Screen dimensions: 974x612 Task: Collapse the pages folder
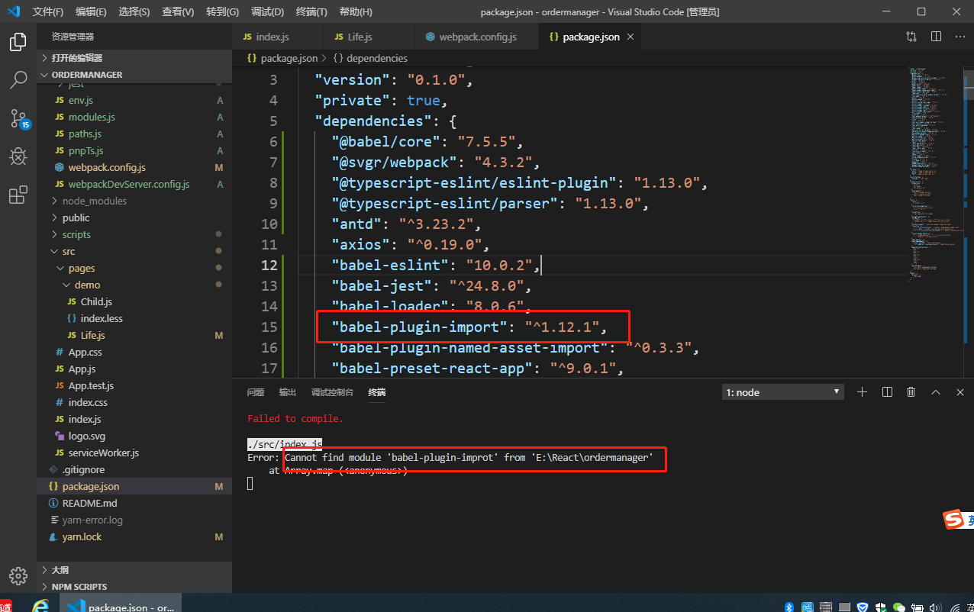pos(134,268)
